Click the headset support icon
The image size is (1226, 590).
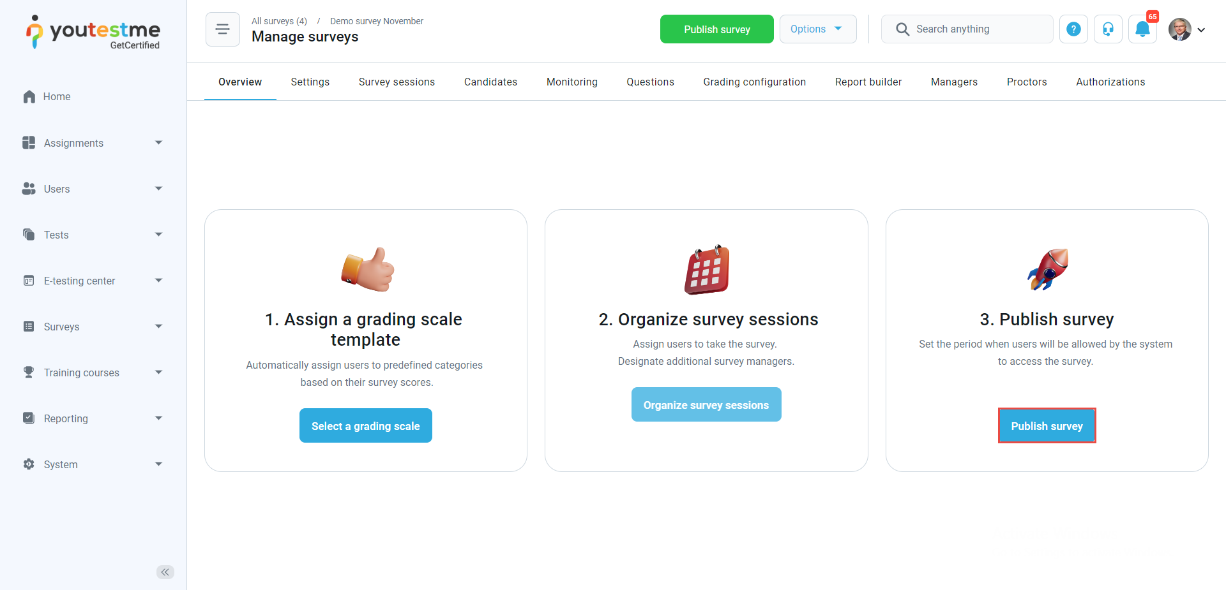pyautogui.click(x=1108, y=29)
